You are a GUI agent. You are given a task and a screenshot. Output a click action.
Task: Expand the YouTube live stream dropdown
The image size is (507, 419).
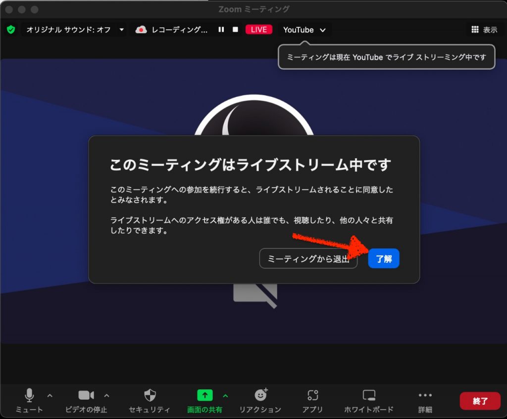coord(323,30)
